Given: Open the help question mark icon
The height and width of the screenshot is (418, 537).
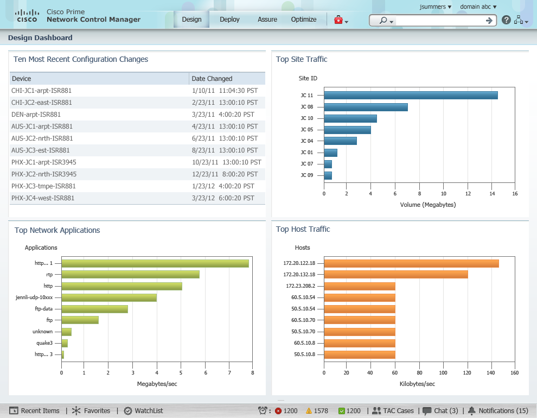Looking at the screenshot, I should coord(506,20).
